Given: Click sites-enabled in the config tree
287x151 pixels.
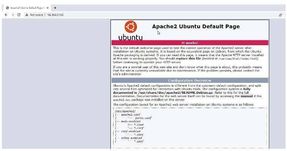Looking at the screenshot, I should pyautogui.click(x=131, y=138).
